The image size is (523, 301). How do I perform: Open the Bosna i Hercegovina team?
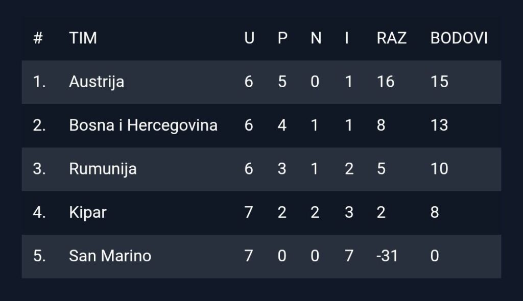pos(143,126)
